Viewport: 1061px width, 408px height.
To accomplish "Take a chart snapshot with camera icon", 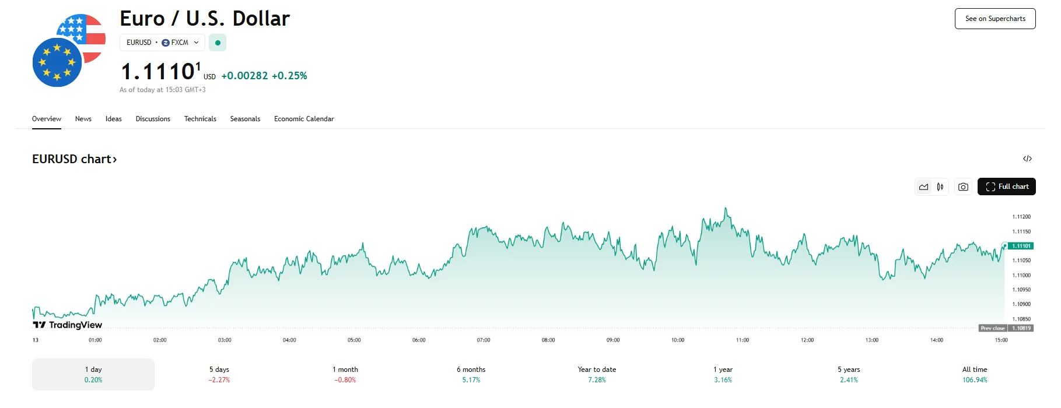I will click(x=963, y=187).
